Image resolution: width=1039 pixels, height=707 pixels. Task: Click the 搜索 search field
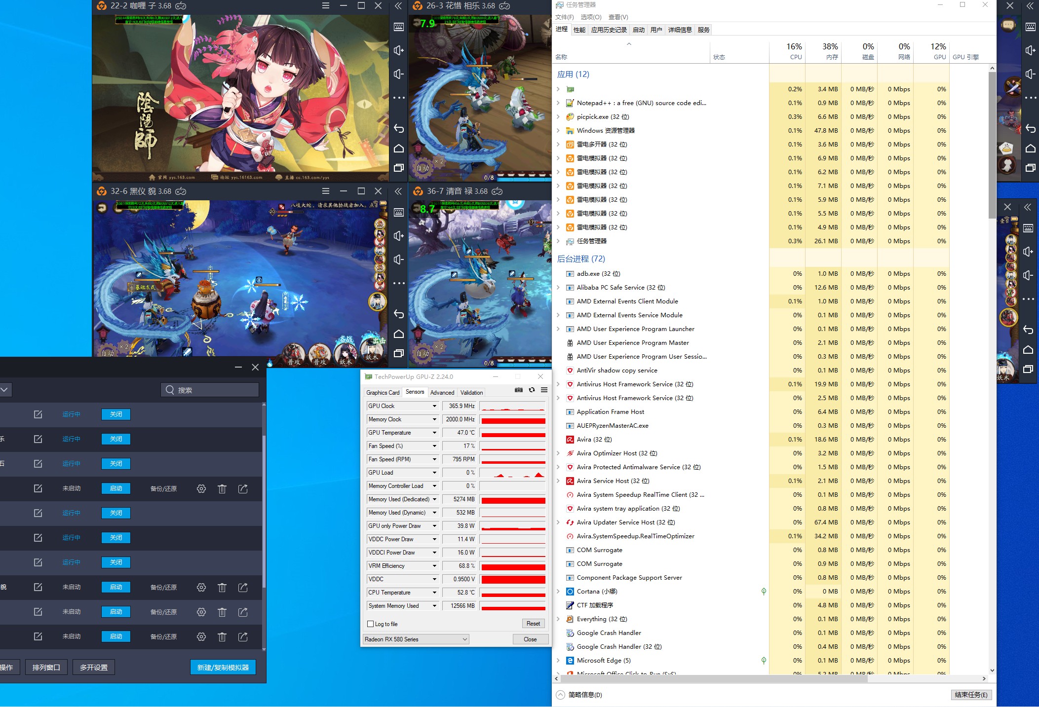tap(210, 390)
